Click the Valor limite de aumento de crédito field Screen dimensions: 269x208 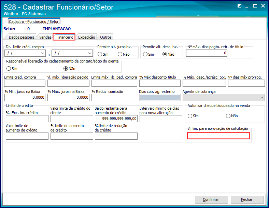click(x=27, y=136)
